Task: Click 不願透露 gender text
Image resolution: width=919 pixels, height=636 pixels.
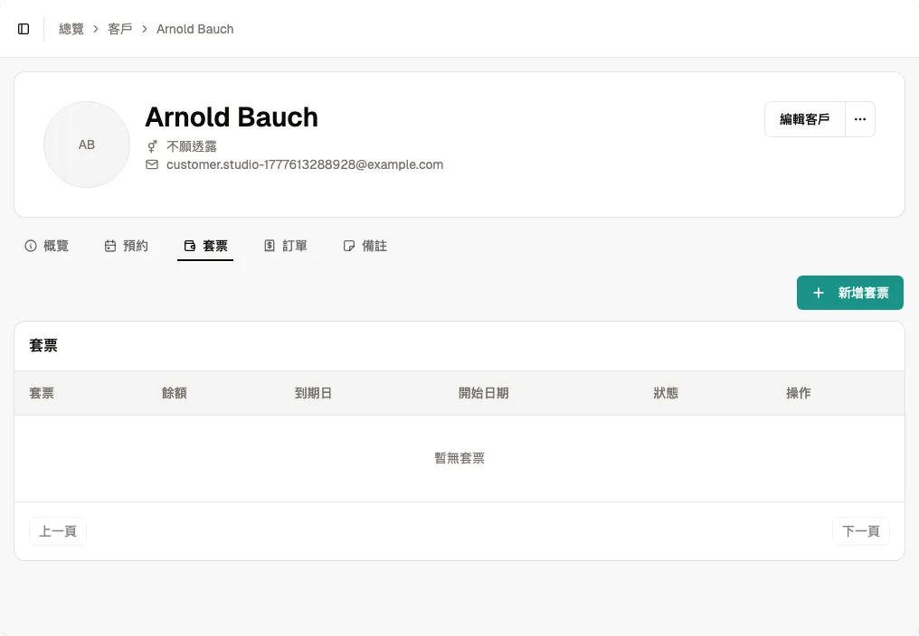Action: tap(192, 146)
